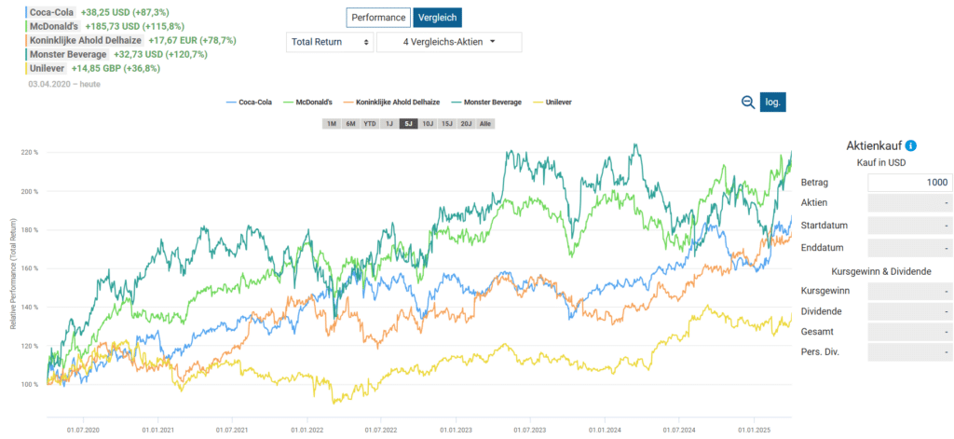The width and height of the screenshot is (954, 439).
Task: Select the 20J time range
Action: coord(466,124)
